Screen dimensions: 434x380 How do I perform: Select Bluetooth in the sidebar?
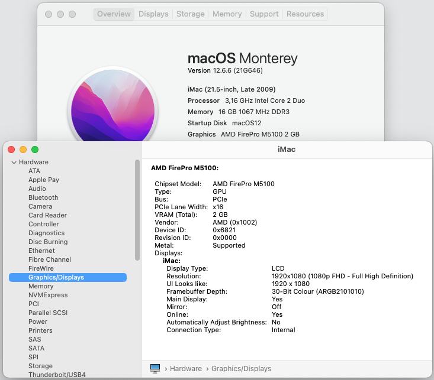[43, 197]
